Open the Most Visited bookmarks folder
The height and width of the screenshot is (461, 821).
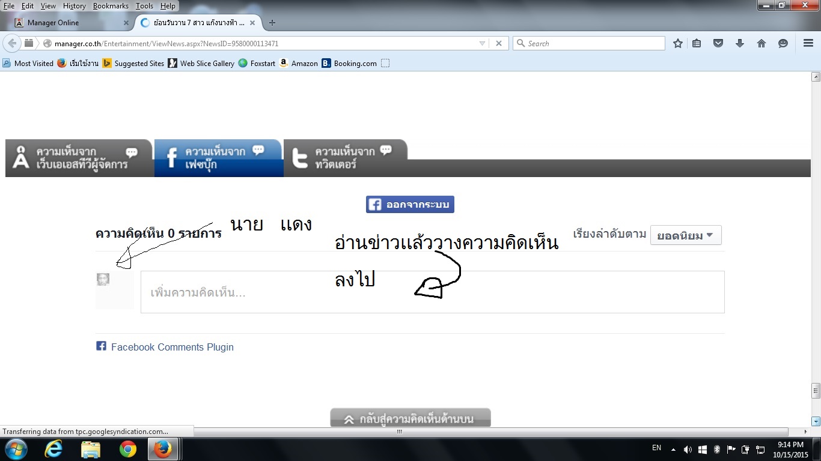28,63
